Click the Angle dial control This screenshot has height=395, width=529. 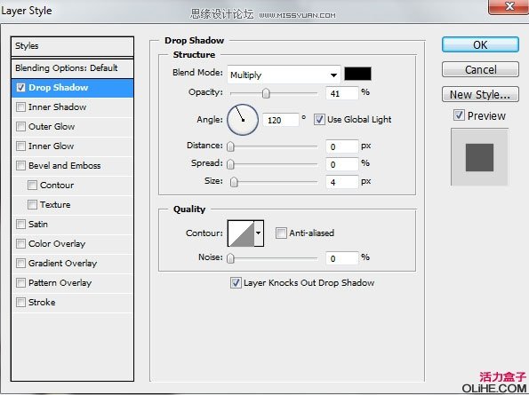pos(243,120)
